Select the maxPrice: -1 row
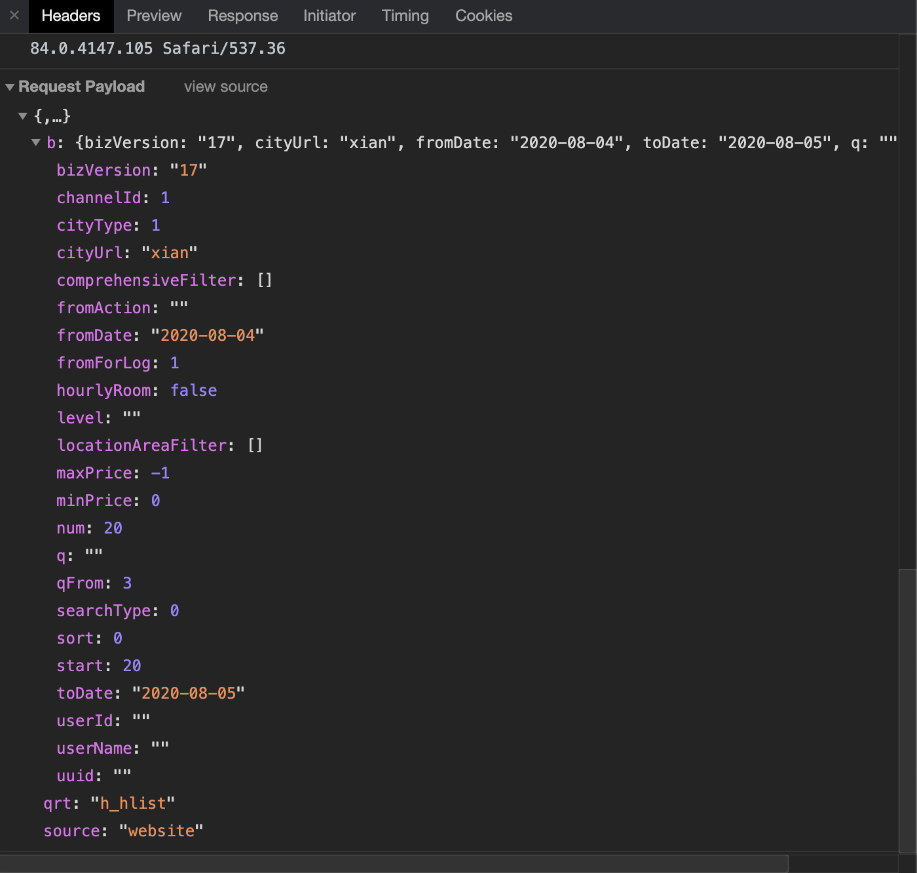The width and height of the screenshot is (917, 873). click(x=113, y=473)
